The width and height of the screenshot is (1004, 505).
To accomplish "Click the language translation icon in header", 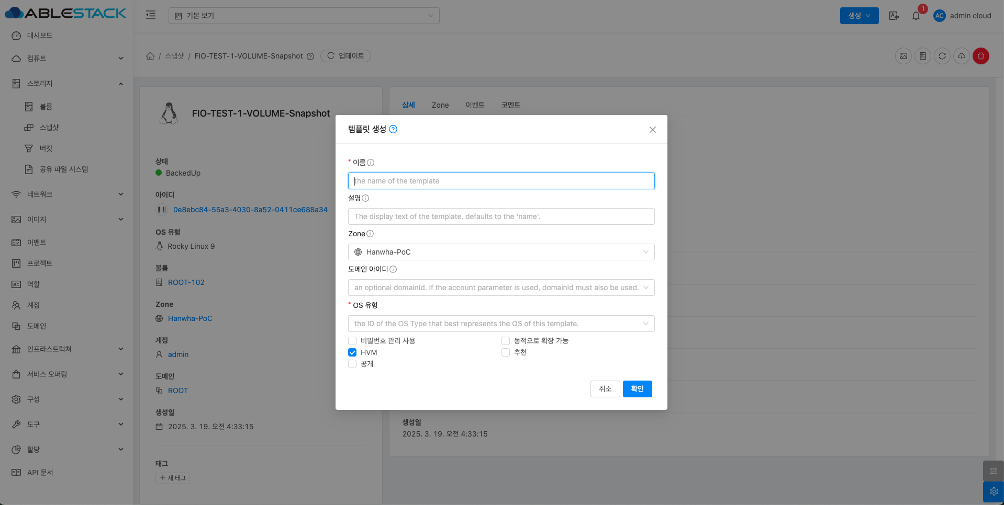I will (894, 16).
